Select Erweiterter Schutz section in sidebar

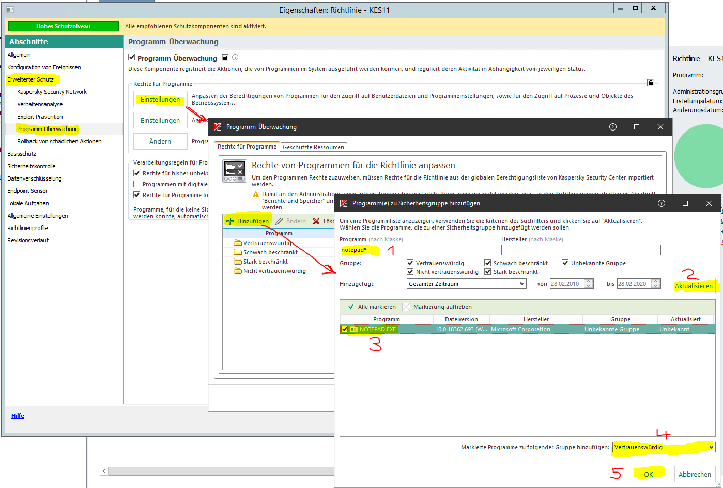coord(30,79)
